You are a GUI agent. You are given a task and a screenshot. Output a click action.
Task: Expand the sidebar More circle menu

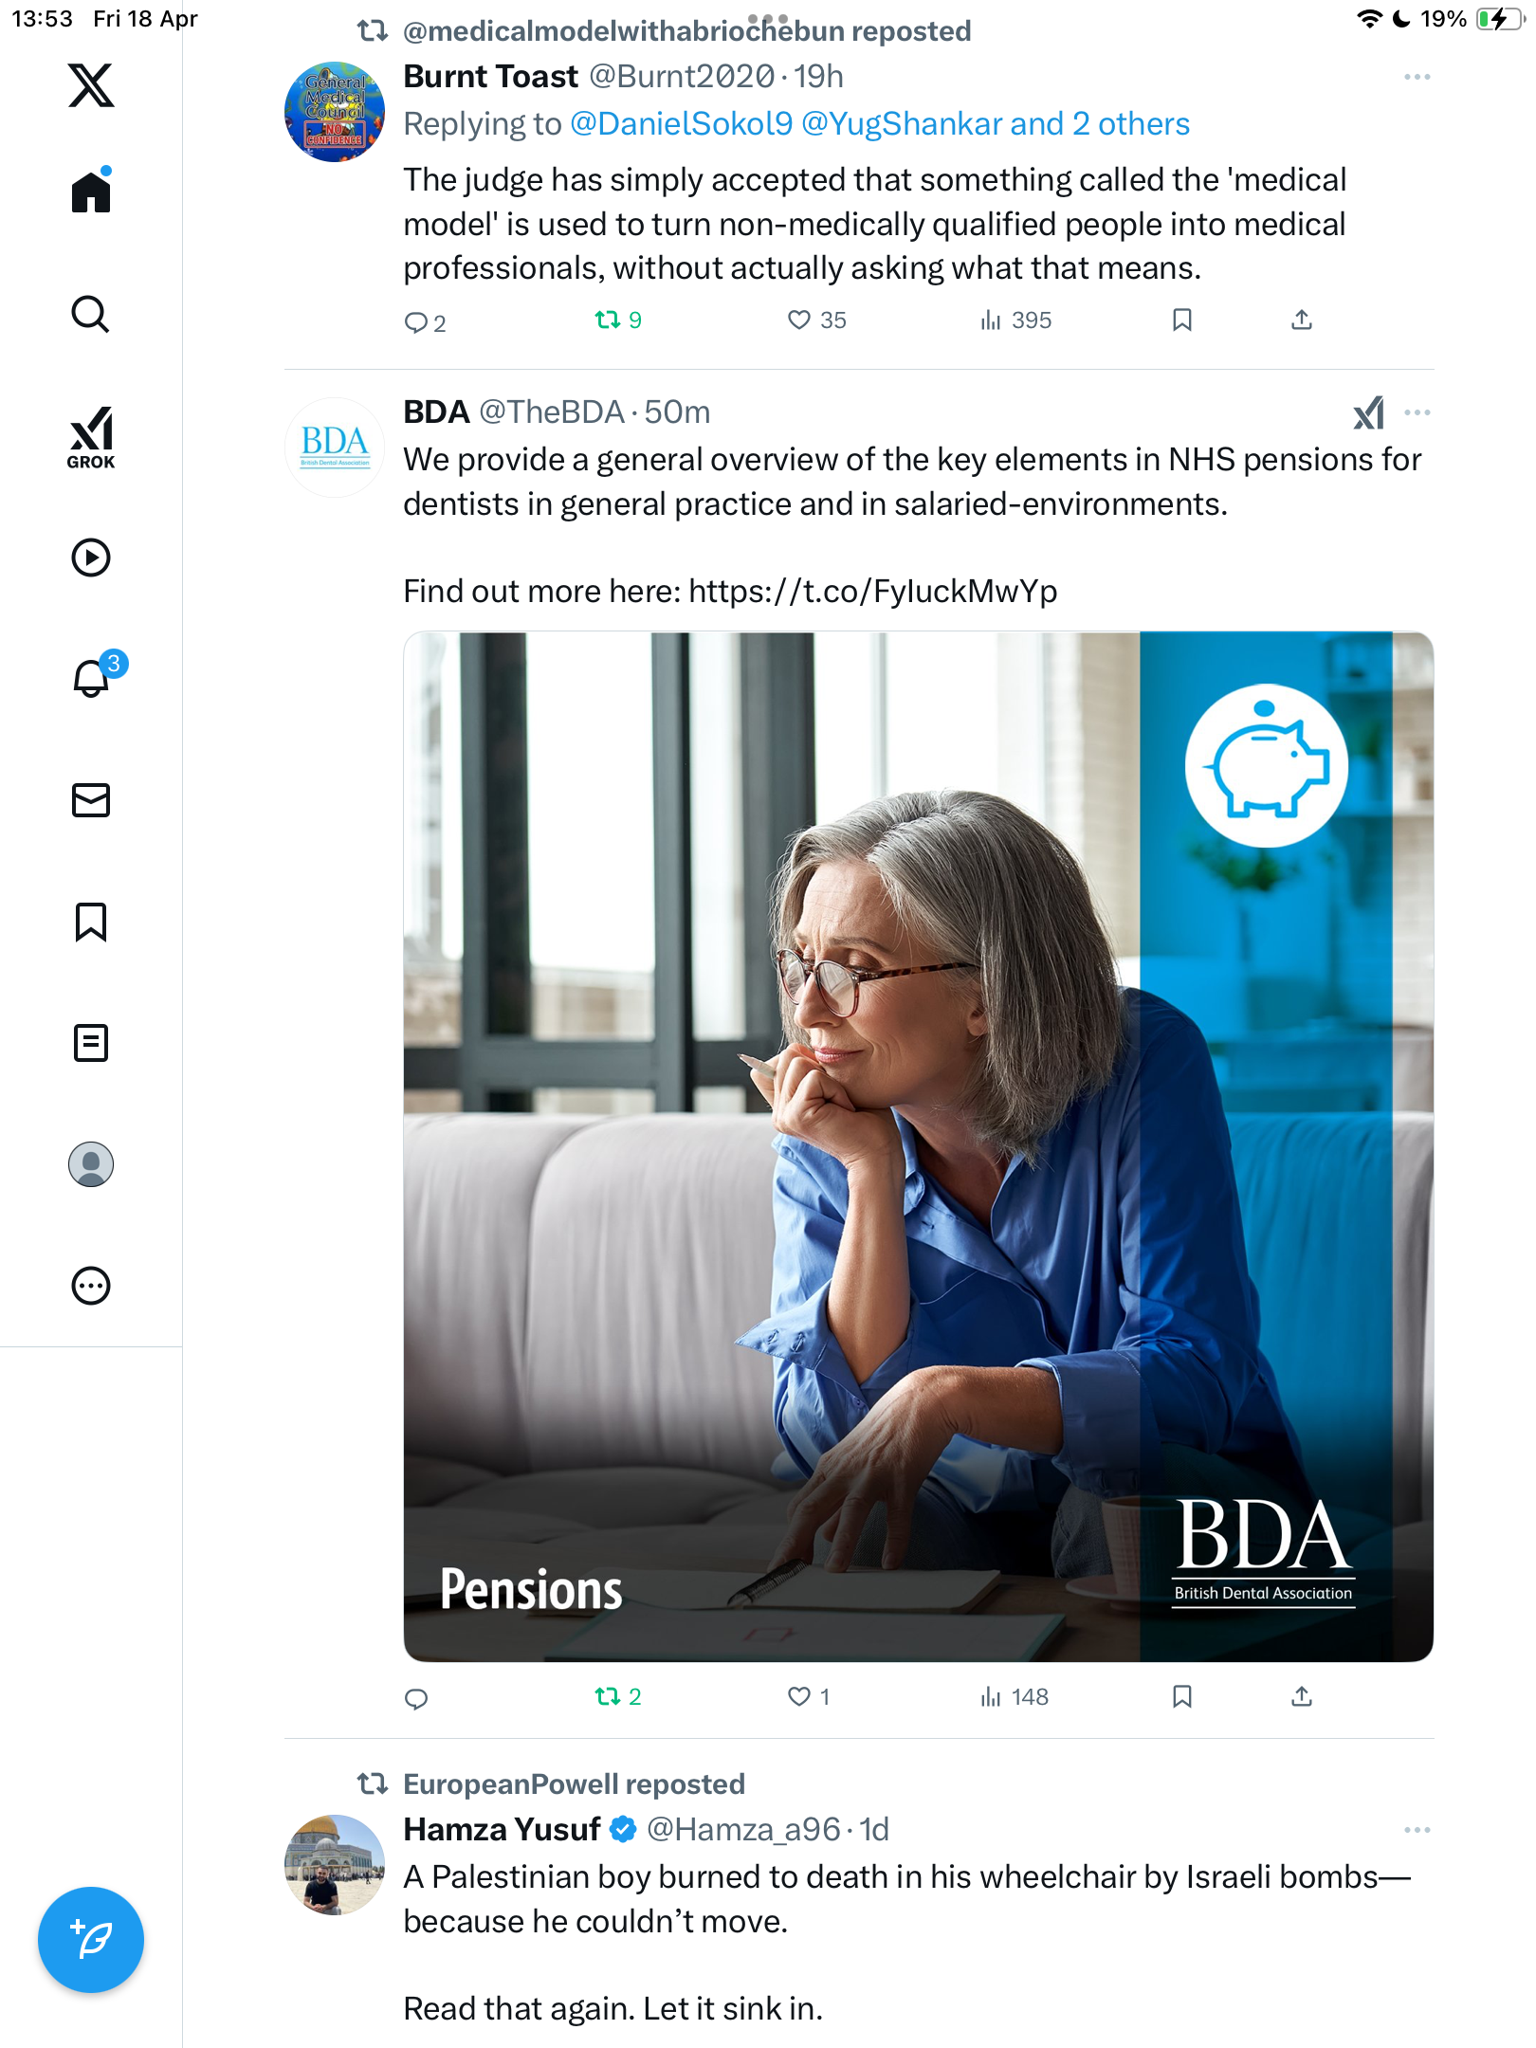pos(91,1286)
